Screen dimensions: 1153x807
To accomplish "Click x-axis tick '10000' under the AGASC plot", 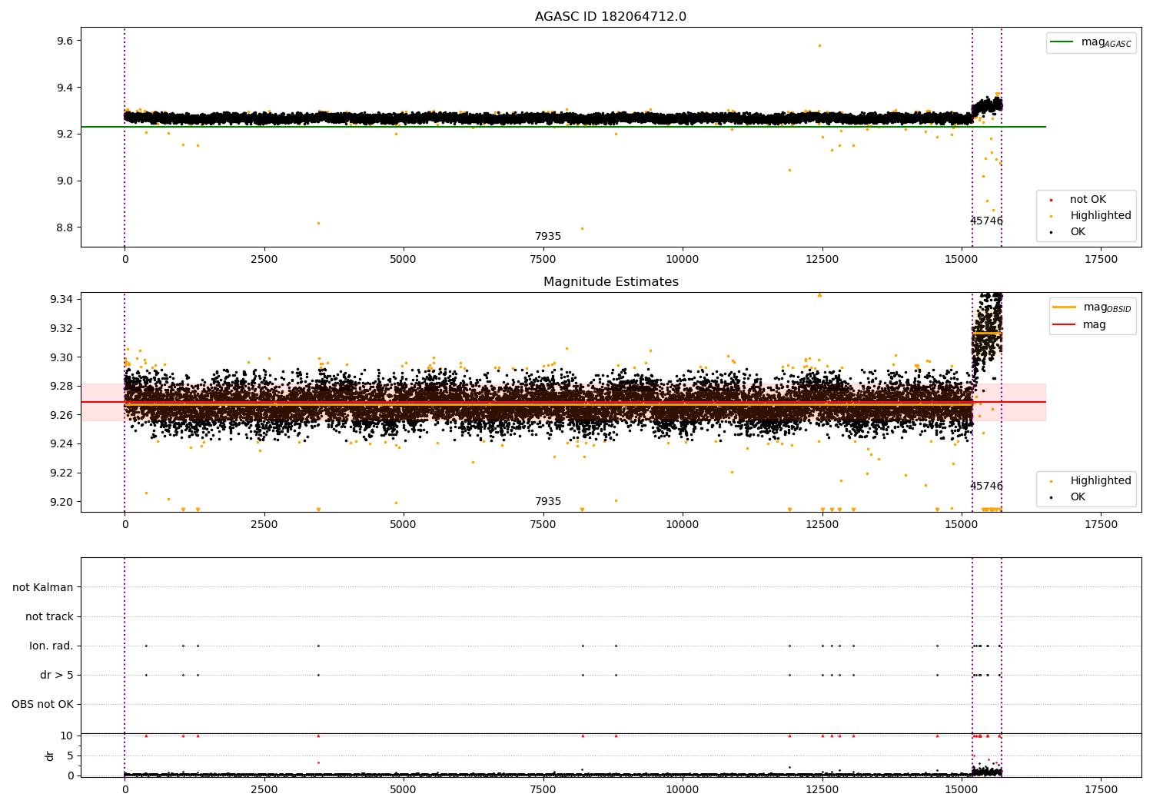I will (683, 260).
